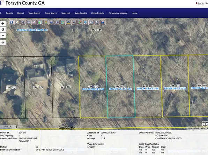Go to Comp Search
Screen dimensions: 208x155
pos(51,13)
